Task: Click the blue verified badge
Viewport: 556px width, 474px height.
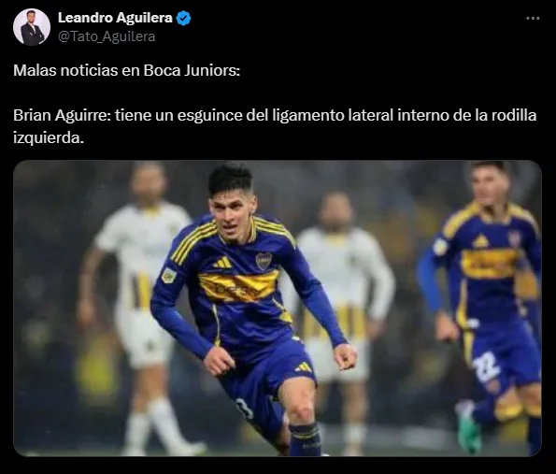Action: pos(184,18)
